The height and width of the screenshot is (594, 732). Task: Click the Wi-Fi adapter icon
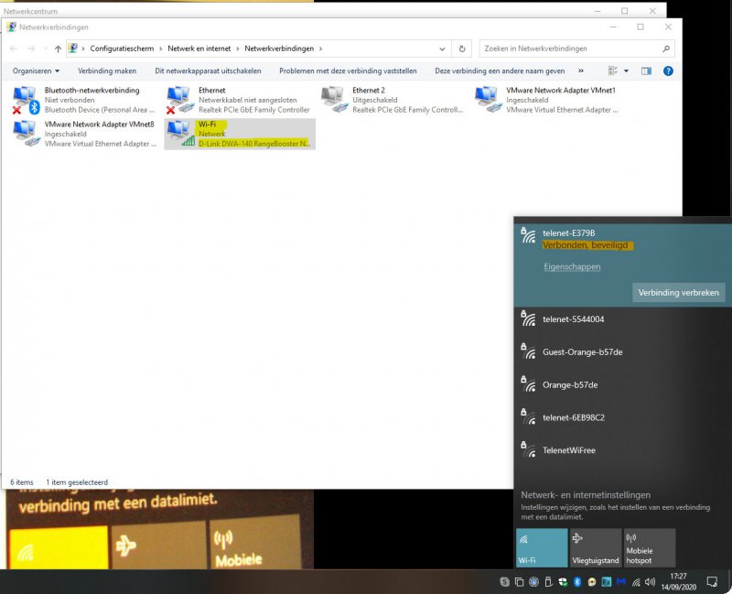(180, 133)
